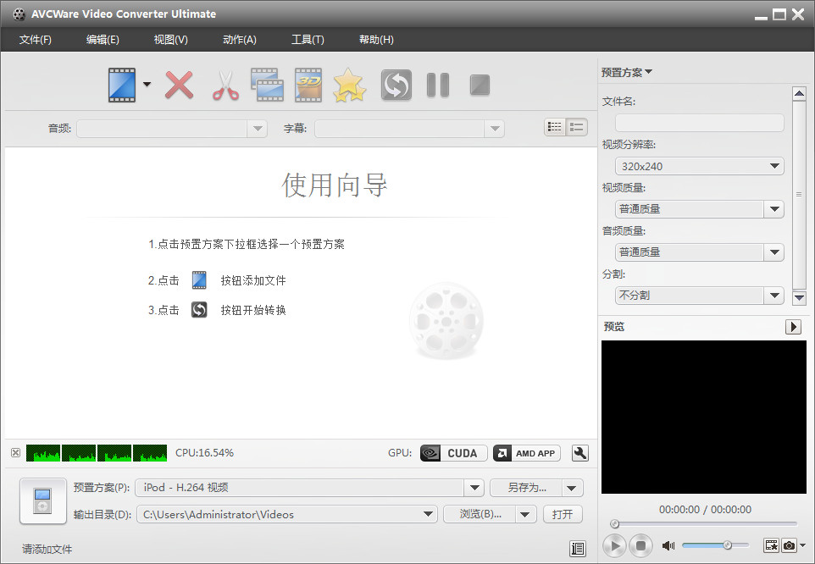Open the scissors clip tool
815x564 pixels.
point(225,86)
